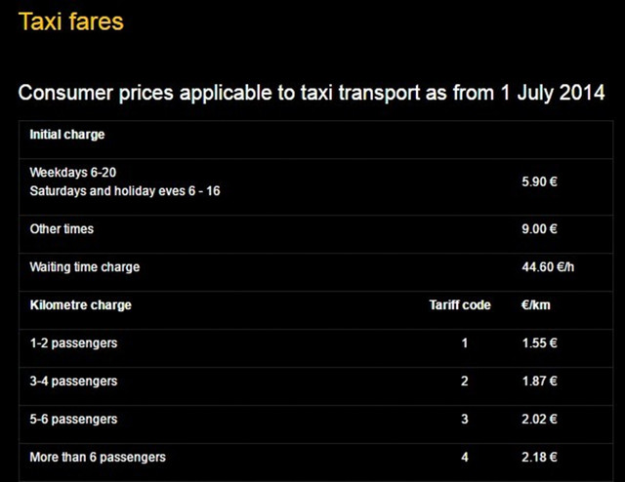Select the "5-6 passengers" row label
Viewport: 625px width, 482px height.
(x=73, y=420)
